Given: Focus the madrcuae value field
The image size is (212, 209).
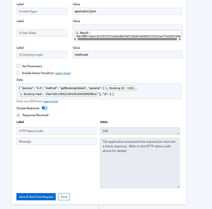Looking at the screenshot, I should [127, 55].
